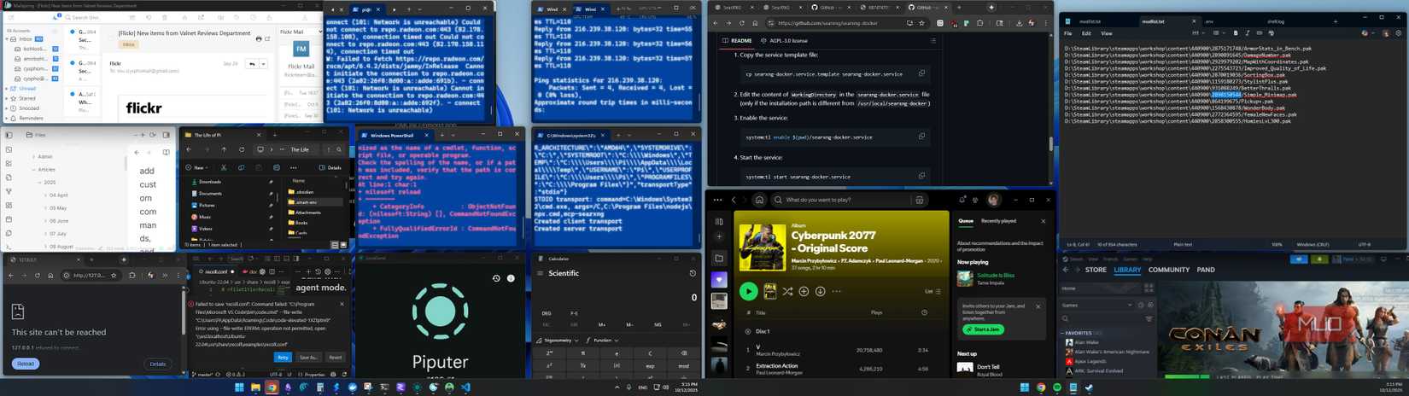Click Save As... in VS Code error dialog

point(308,358)
